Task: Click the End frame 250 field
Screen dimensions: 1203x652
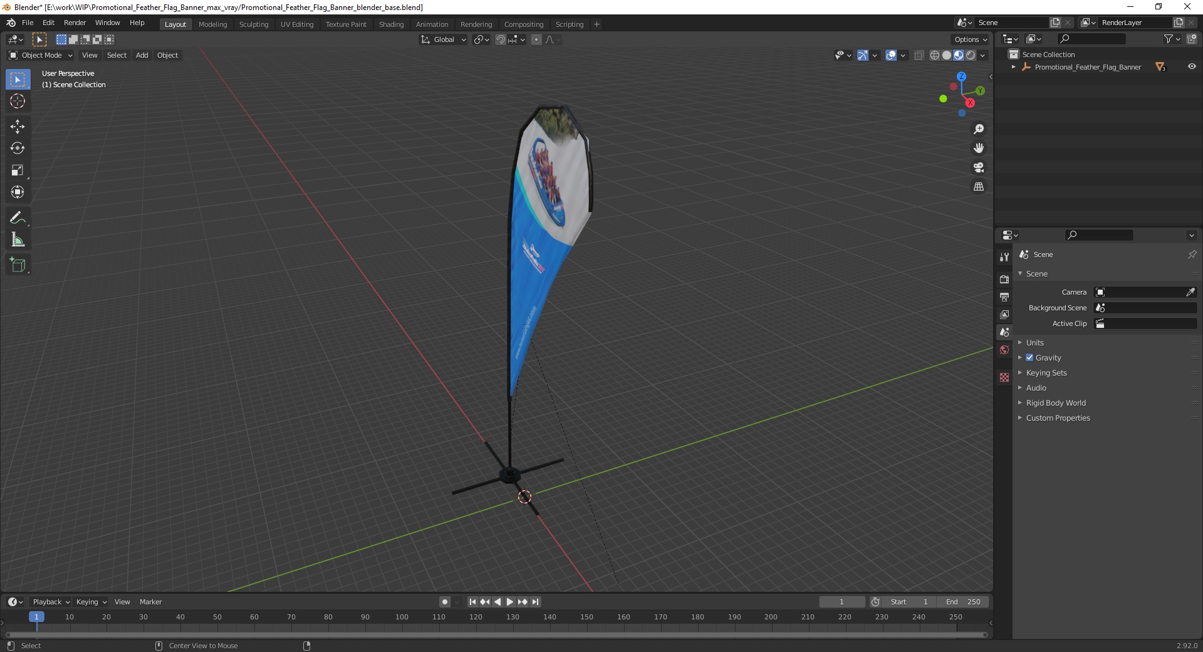Action: pyautogui.click(x=963, y=602)
